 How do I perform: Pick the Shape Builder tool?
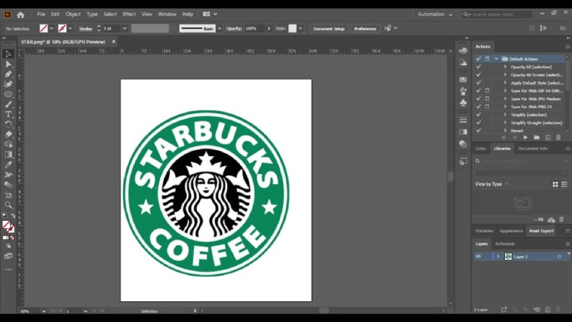pyautogui.click(x=8, y=144)
